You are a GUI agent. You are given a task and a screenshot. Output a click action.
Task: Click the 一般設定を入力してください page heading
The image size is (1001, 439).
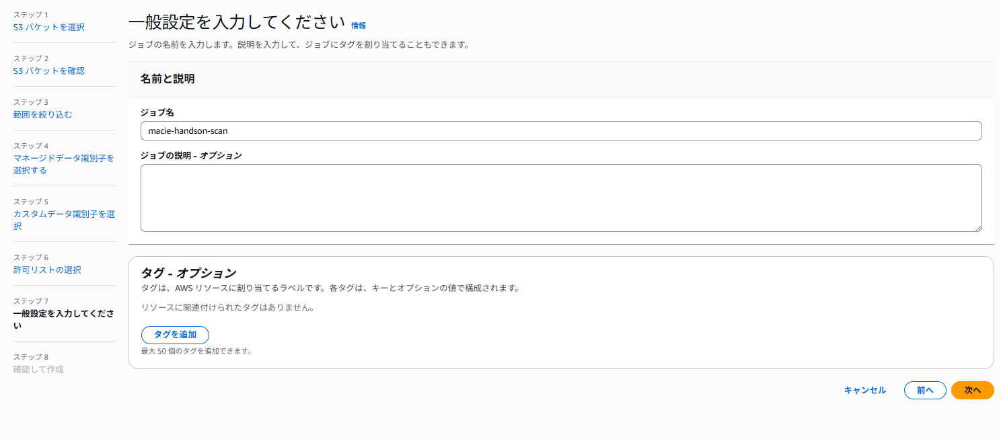click(x=236, y=23)
